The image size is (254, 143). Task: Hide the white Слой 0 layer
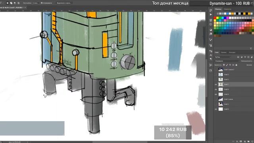[x=216, y=109]
